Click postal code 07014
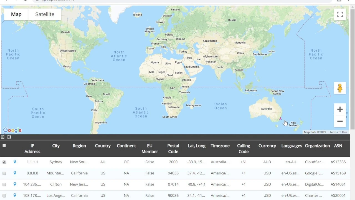This screenshot has width=355, height=200. (x=173, y=184)
